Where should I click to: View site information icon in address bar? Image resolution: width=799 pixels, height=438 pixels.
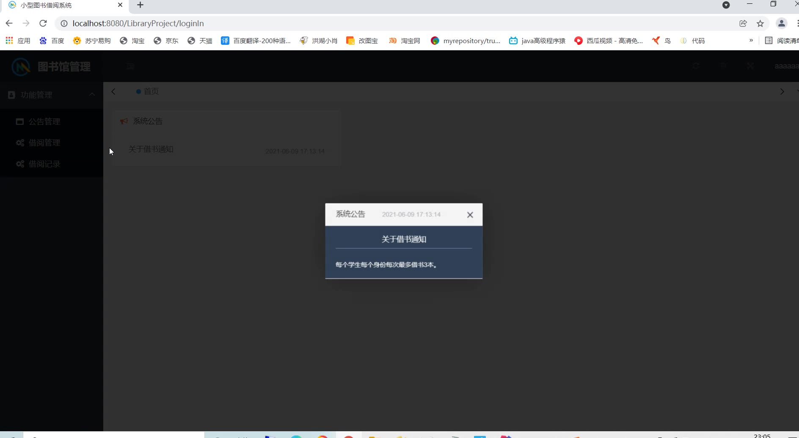click(x=64, y=23)
